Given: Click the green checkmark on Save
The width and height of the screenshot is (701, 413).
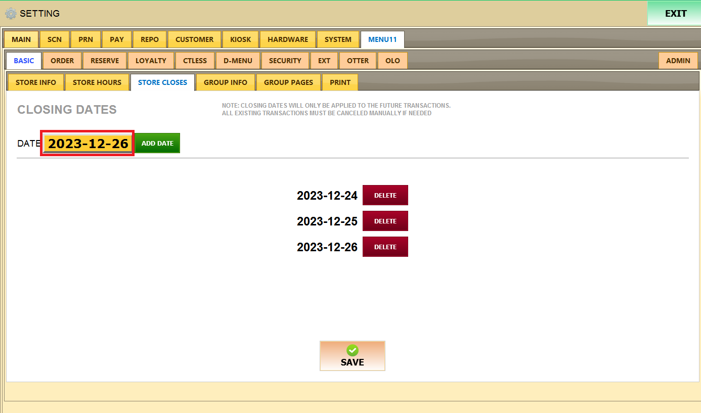Looking at the screenshot, I should click(353, 350).
